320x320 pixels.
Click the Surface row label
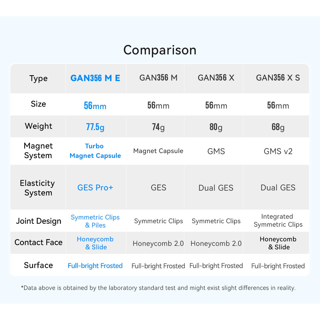pos(38,265)
